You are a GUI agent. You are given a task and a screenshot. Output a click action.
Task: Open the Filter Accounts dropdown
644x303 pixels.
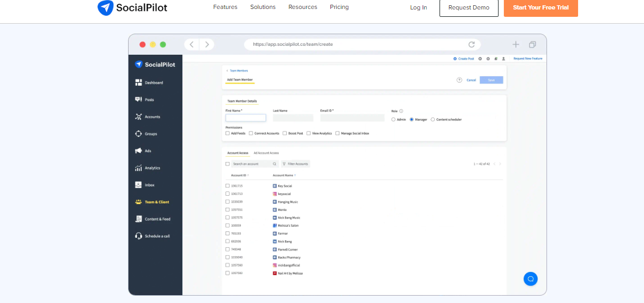[x=296, y=164]
